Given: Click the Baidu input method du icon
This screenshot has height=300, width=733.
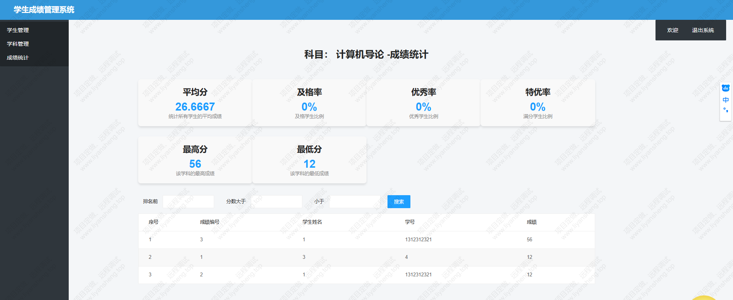Looking at the screenshot, I should tap(726, 88).
